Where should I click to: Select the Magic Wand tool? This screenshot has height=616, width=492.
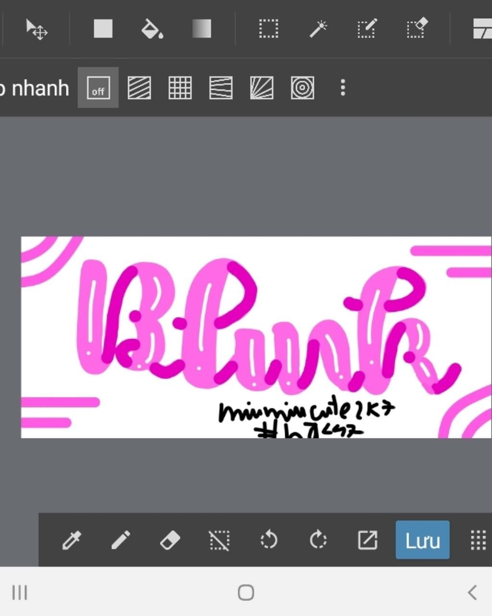(x=318, y=29)
